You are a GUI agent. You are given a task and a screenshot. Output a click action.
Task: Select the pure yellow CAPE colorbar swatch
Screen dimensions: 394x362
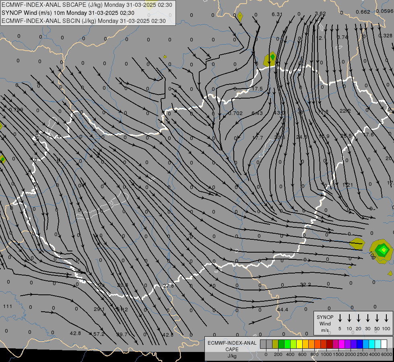point(299,344)
